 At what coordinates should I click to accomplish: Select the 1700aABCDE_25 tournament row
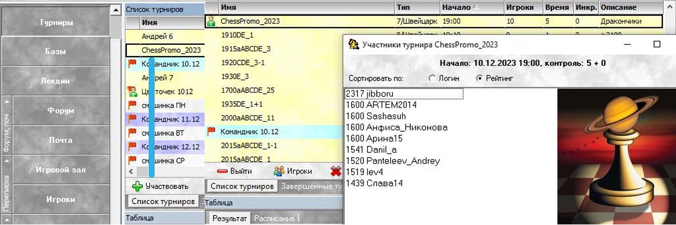coord(274,90)
